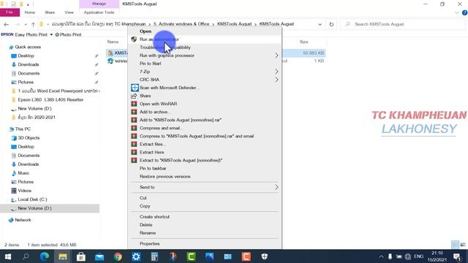This screenshot has height=263, width=468.
Task: Click Photo Print button
Action: click(x=68, y=34)
